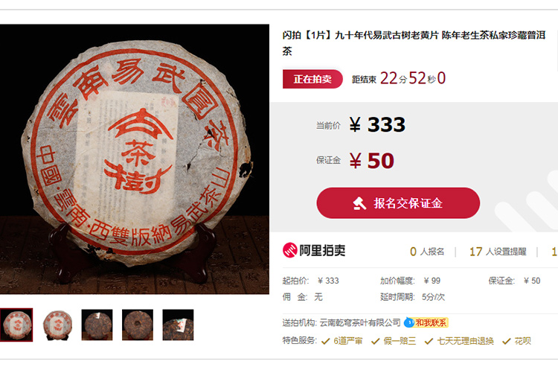Click the 正在拍卖 status badge

(x=312, y=79)
